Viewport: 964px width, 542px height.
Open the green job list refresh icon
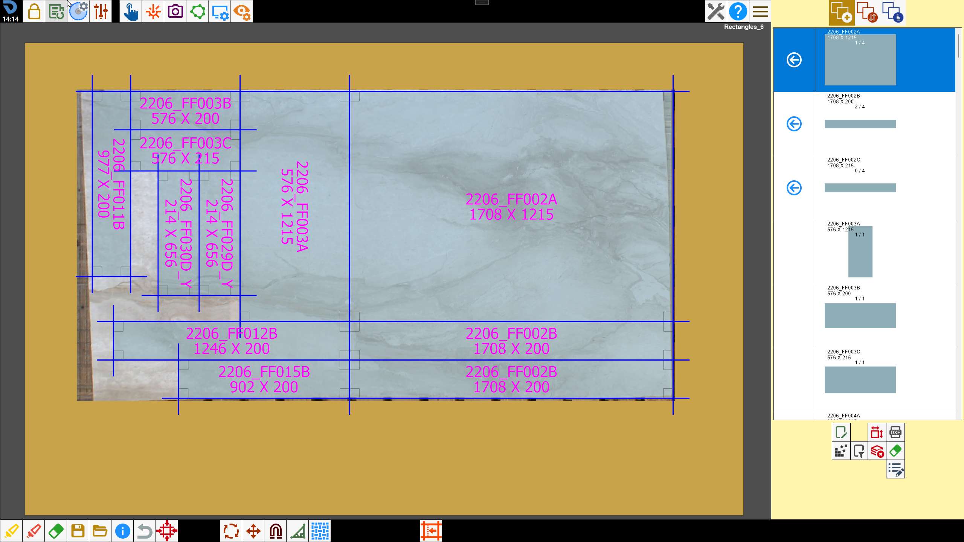click(56, 11)
